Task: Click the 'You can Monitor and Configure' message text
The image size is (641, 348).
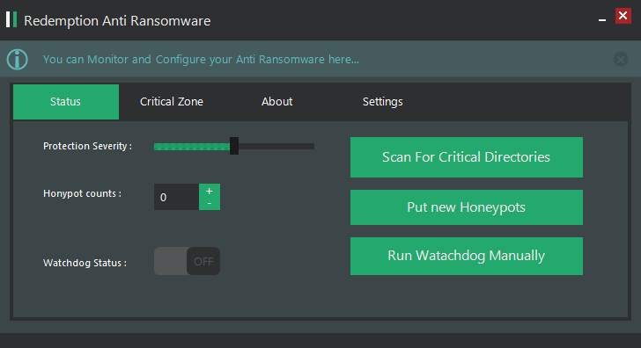Action: pos(201,60)
